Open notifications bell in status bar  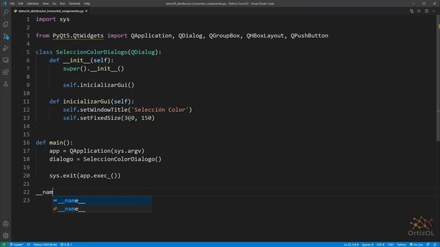[x=434, y=244]
